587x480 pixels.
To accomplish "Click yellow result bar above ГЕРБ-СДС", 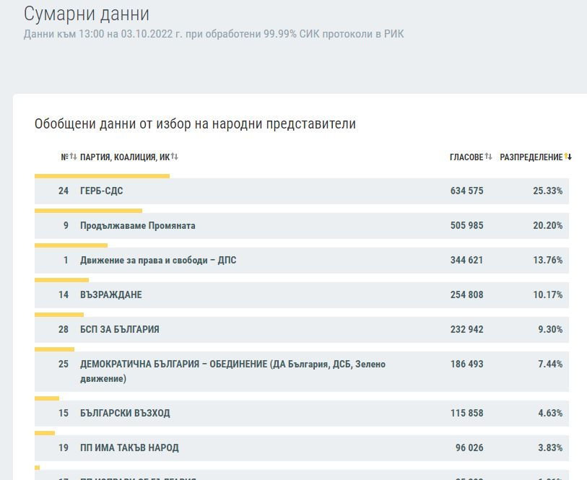I will 102,176.
